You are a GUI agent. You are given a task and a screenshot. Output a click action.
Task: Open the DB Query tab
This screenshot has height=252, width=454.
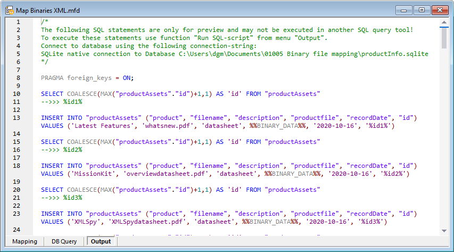[x=64, y=241]
